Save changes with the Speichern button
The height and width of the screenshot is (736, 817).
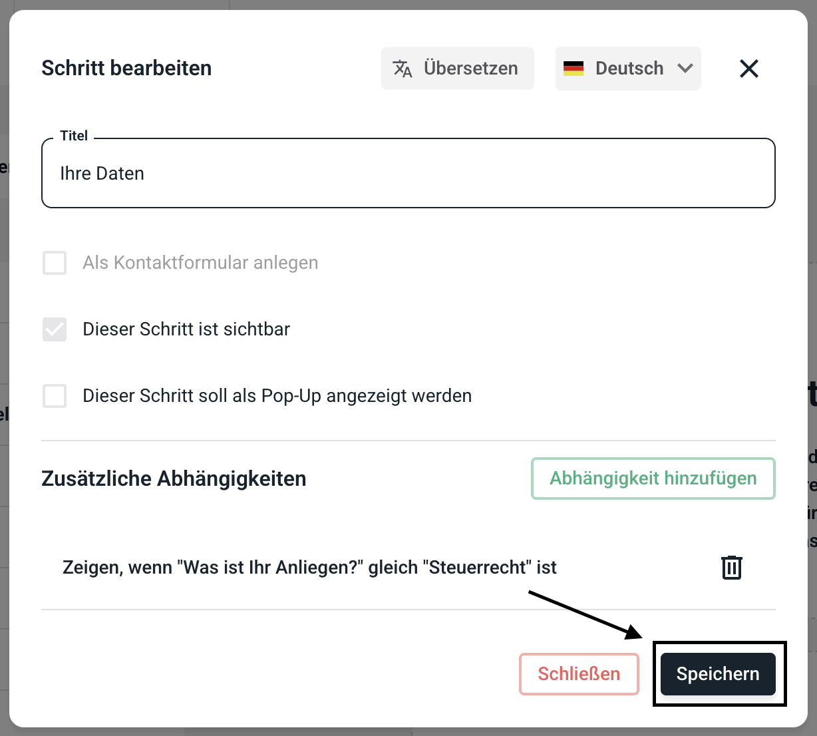(718, 674)
